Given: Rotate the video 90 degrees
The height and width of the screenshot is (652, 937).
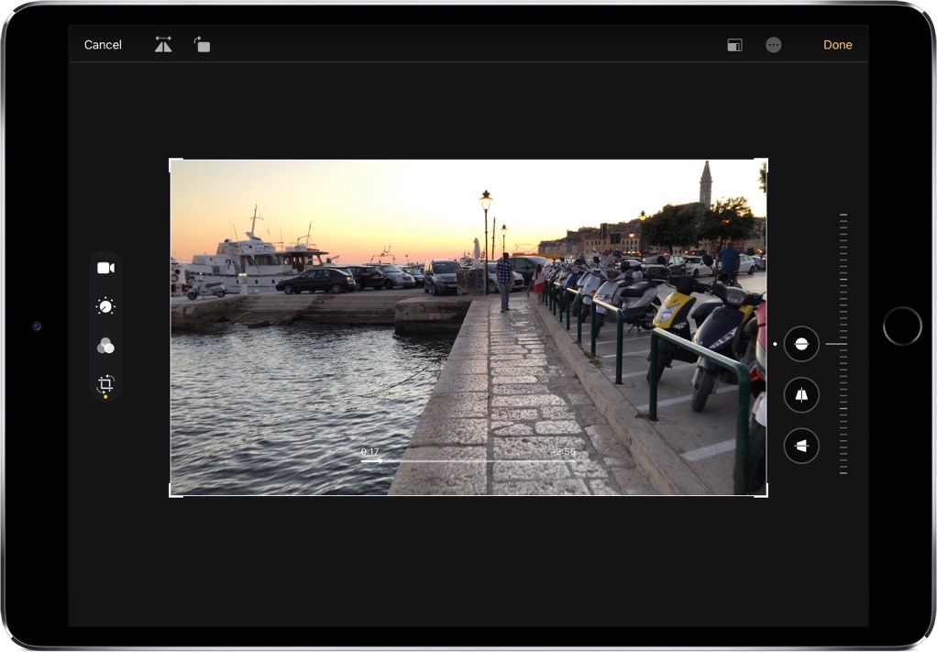Looking at the screenshot, I should click(x=202, y=44).
